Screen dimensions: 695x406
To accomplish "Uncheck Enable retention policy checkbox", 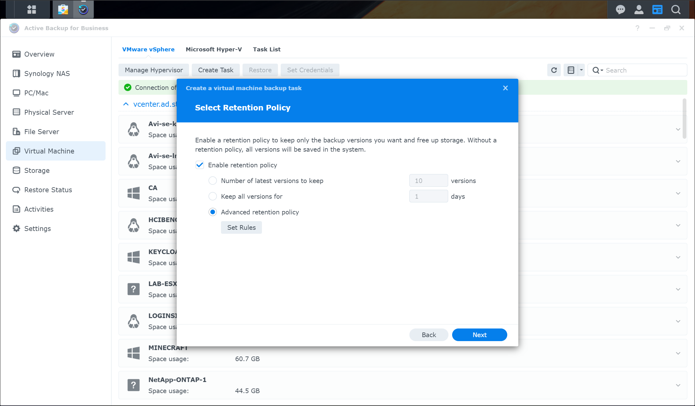I will [200, 165].
